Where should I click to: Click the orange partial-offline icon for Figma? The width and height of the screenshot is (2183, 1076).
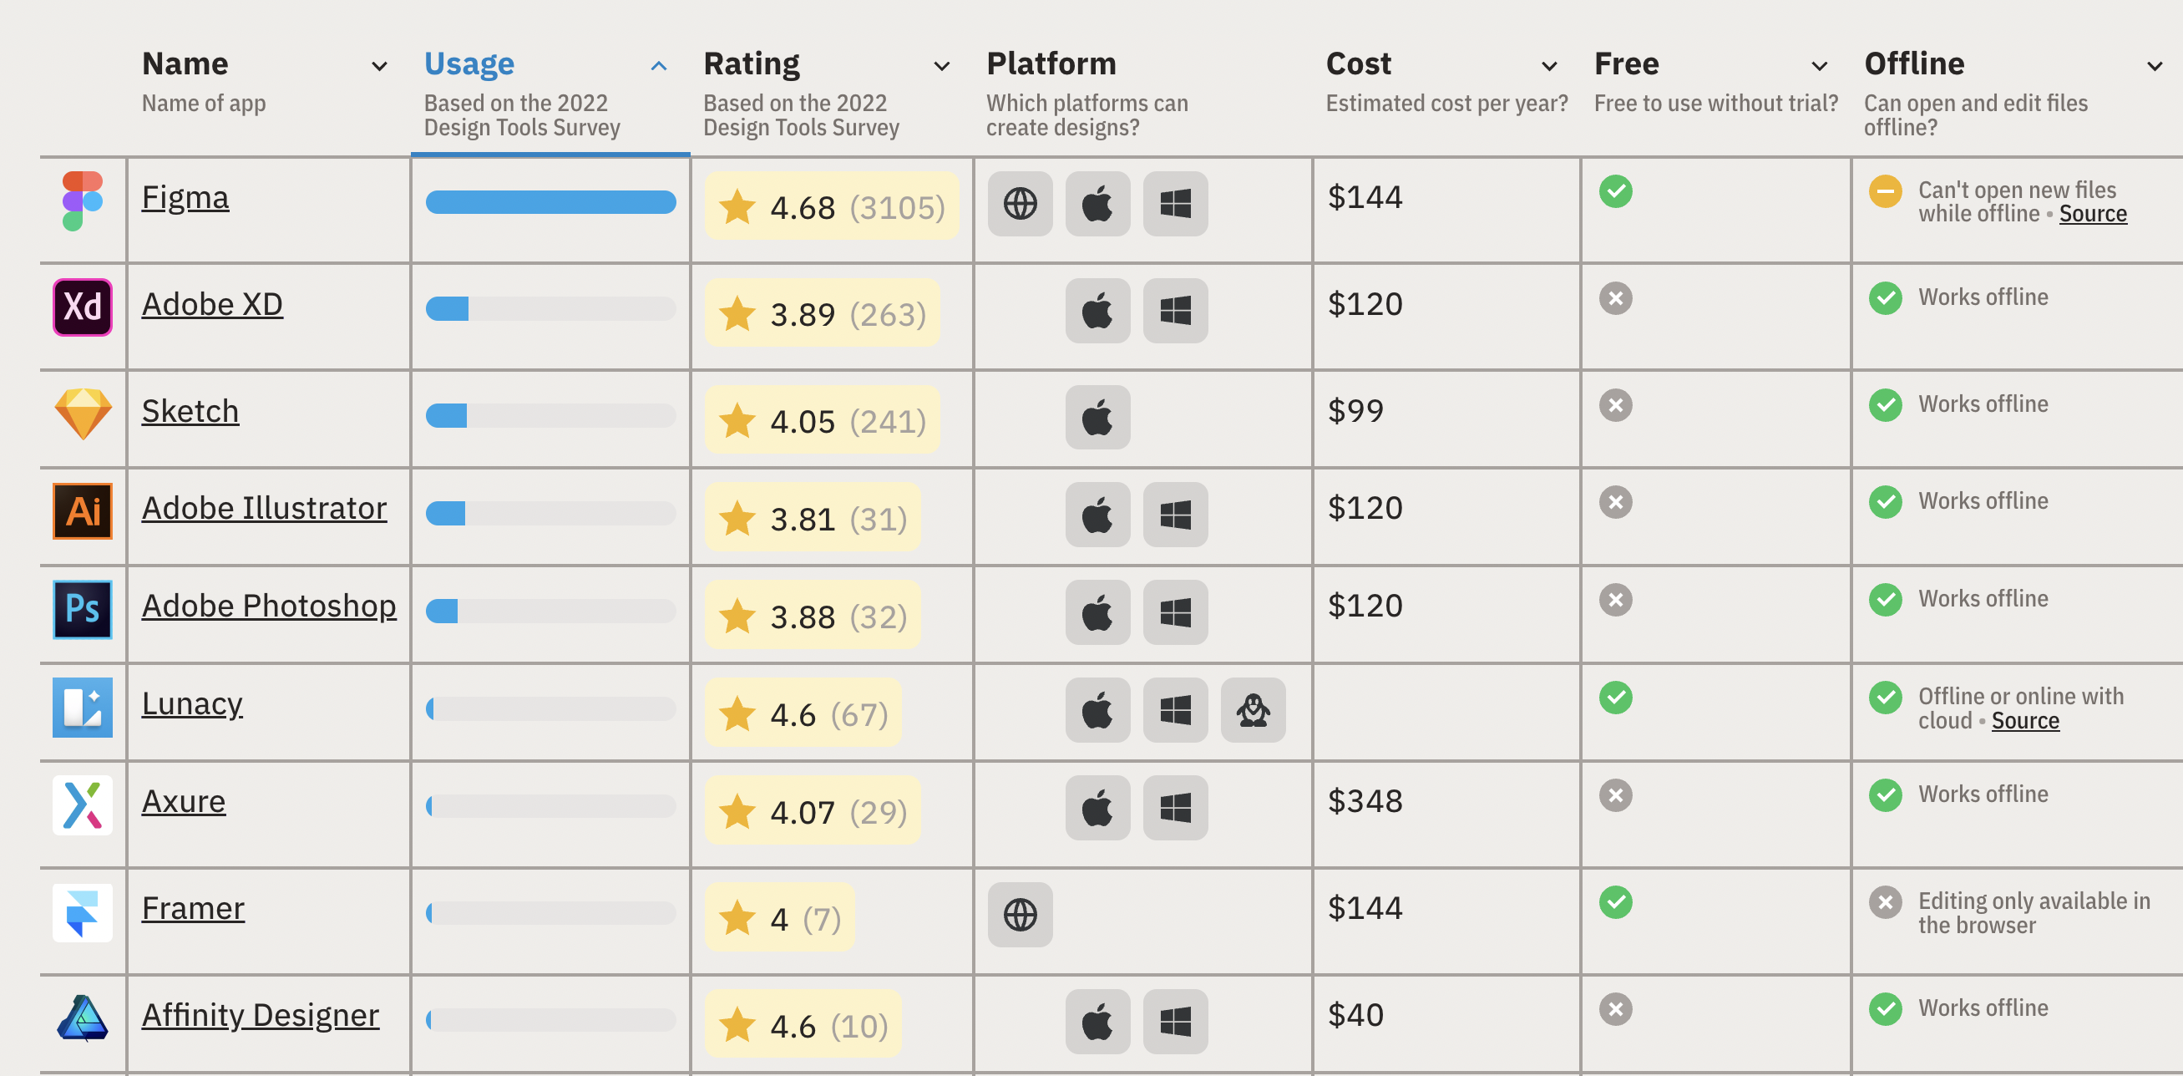tap(1885, 190)
